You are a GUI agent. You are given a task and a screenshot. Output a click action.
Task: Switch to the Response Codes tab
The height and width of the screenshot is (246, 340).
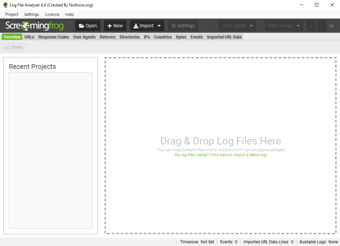pyautogui.click(x=54, y=37)
